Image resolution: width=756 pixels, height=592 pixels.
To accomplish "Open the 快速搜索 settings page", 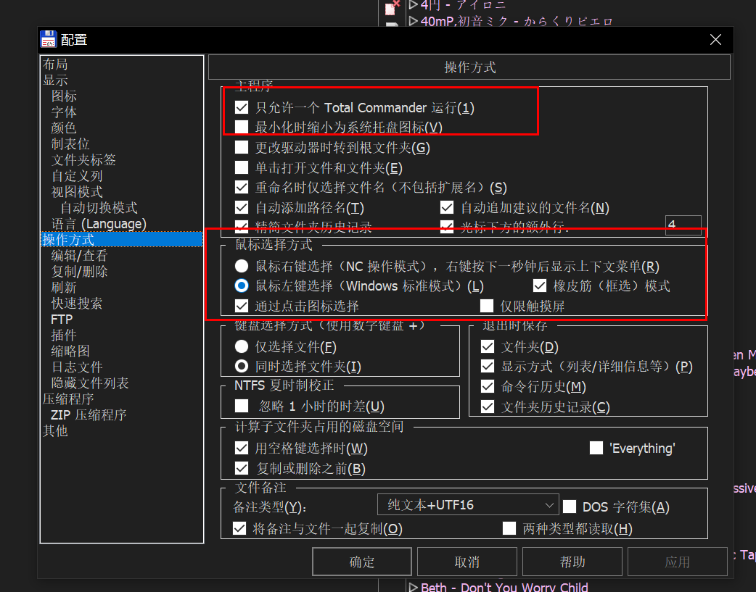I will pyautogui.click(x=77, y=303).
